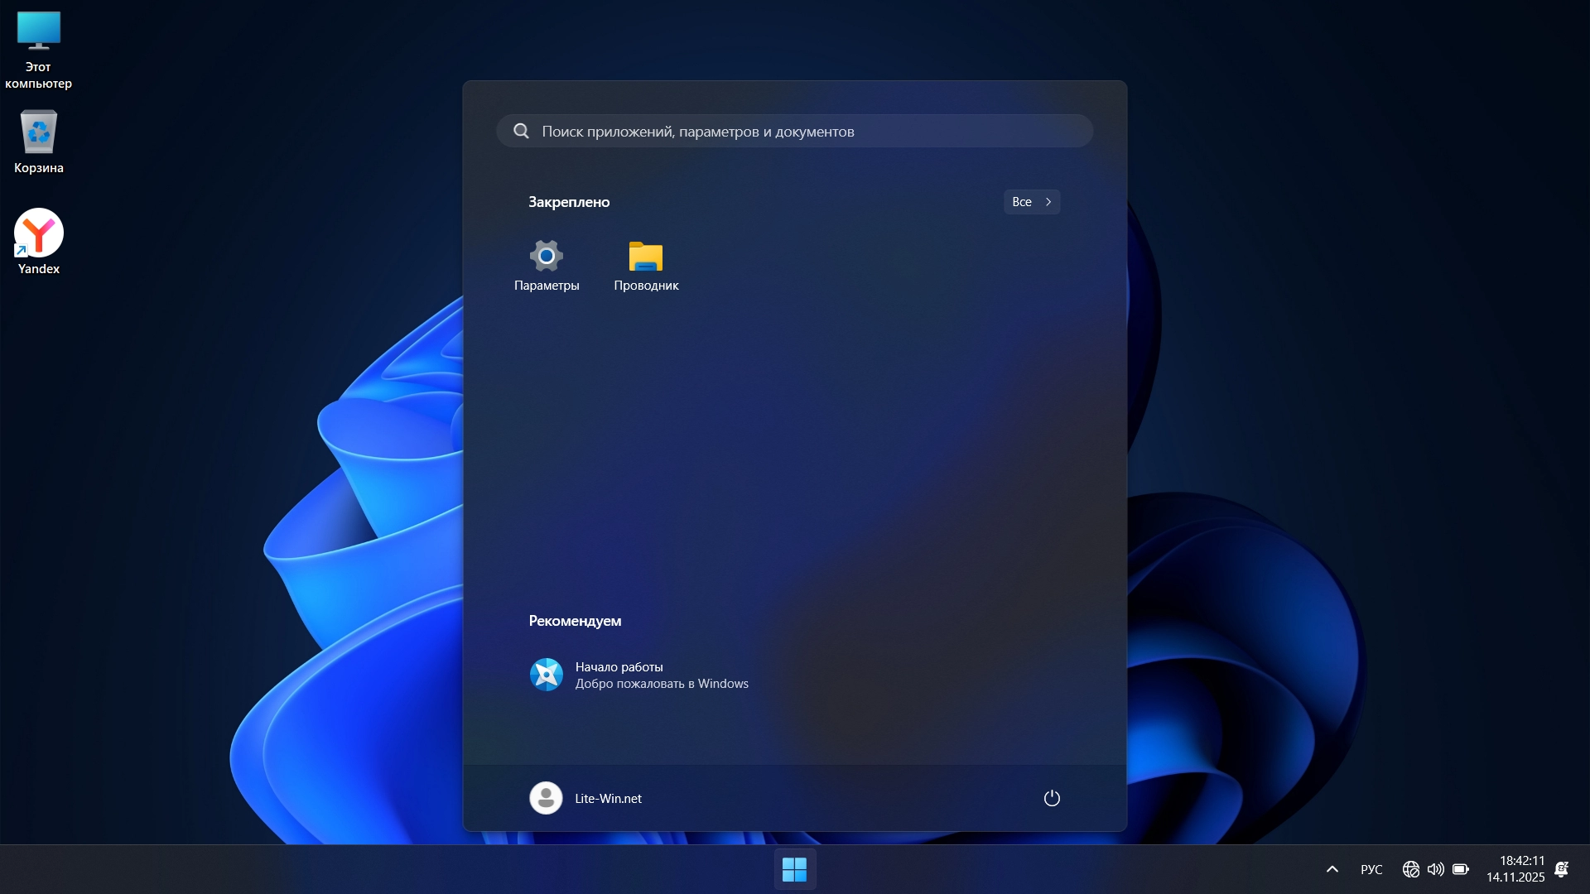Image resolution: width=1590 pixels, height=894 pixels.
Task: Select Корзина recycle bin icon
Action: pyautogui.click(x=38, y=142)
